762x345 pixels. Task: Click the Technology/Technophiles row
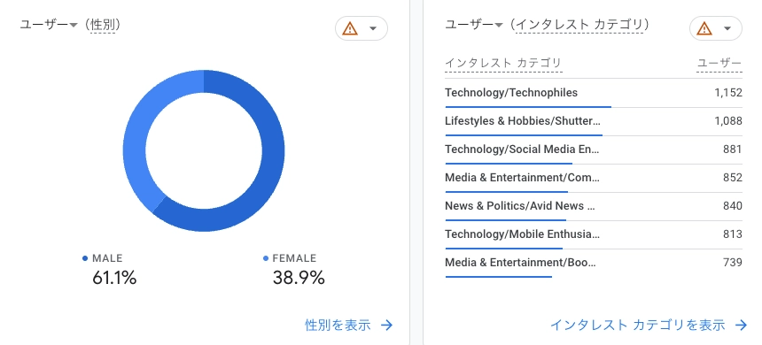[594, 93]
